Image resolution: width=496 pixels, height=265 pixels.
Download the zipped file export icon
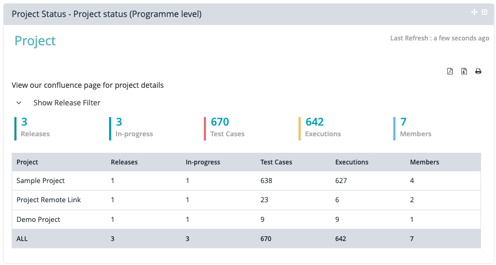(x=464, y=71)
